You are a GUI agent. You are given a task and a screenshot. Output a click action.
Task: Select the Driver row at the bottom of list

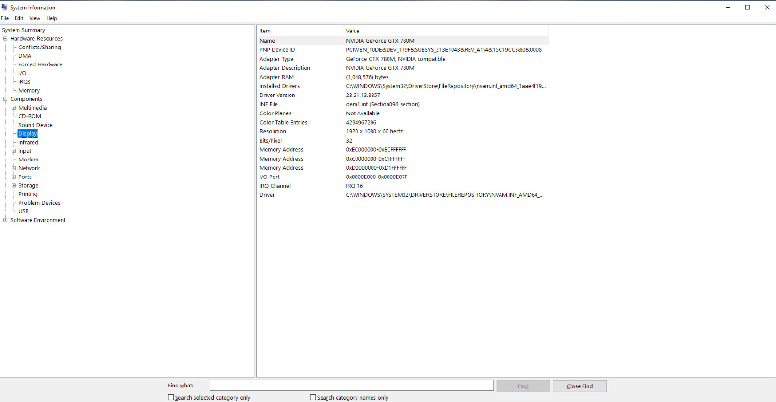[403, 195]
